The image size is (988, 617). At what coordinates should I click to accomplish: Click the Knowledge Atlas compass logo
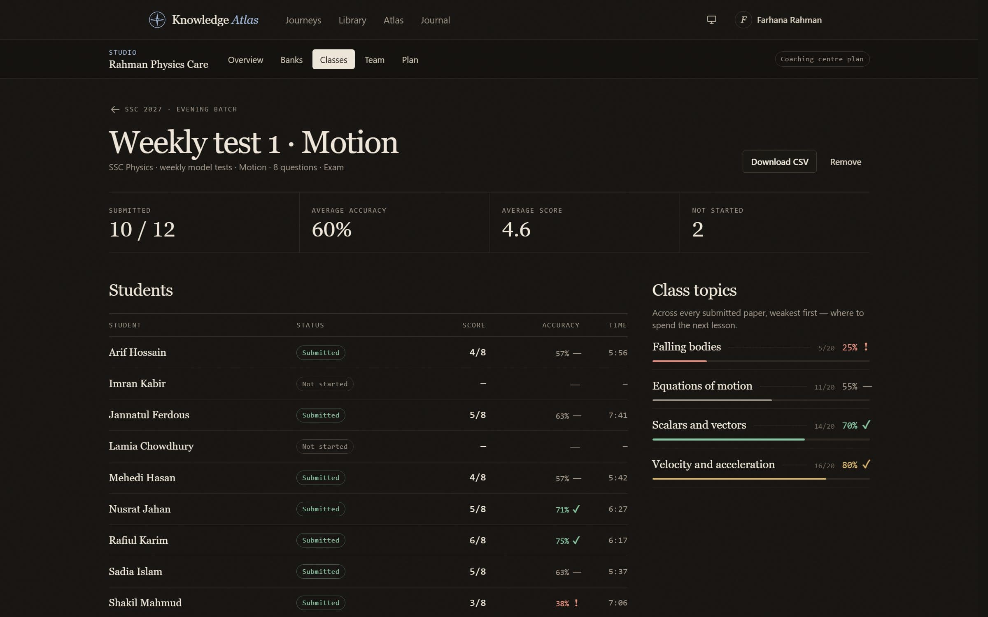pyautogui.click(x=157, y=20)
